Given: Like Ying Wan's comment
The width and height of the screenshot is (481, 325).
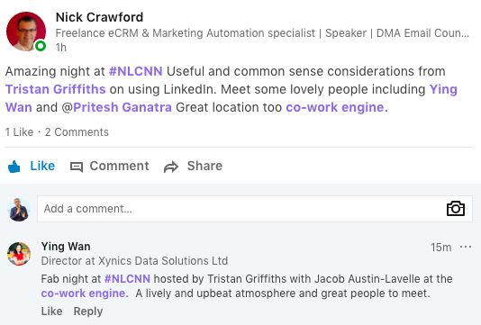Looking at the screenshot, I should tap(51, 311).
